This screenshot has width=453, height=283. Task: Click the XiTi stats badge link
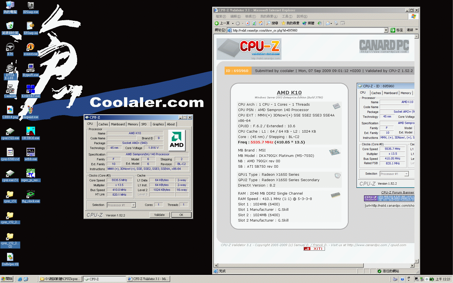pyautogui.click(x=314, y=249)
